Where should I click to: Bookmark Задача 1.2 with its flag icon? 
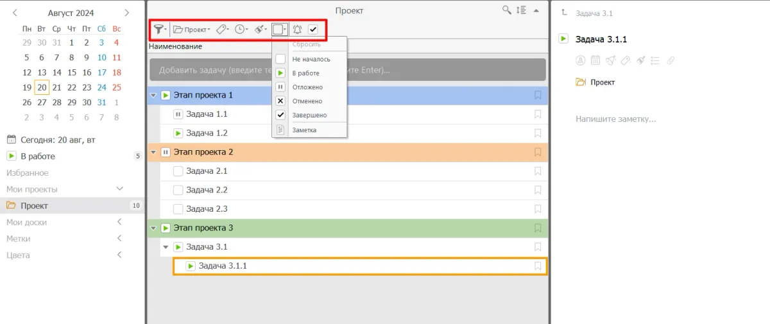pos(538,133)
